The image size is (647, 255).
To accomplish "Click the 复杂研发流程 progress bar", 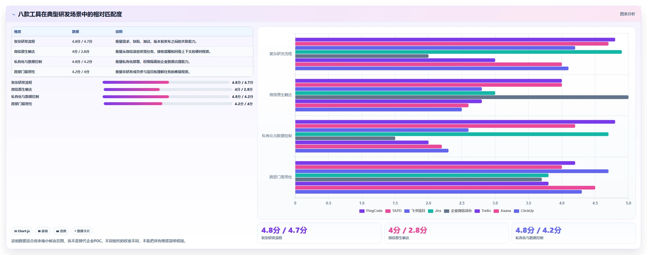I will point(166,82).
